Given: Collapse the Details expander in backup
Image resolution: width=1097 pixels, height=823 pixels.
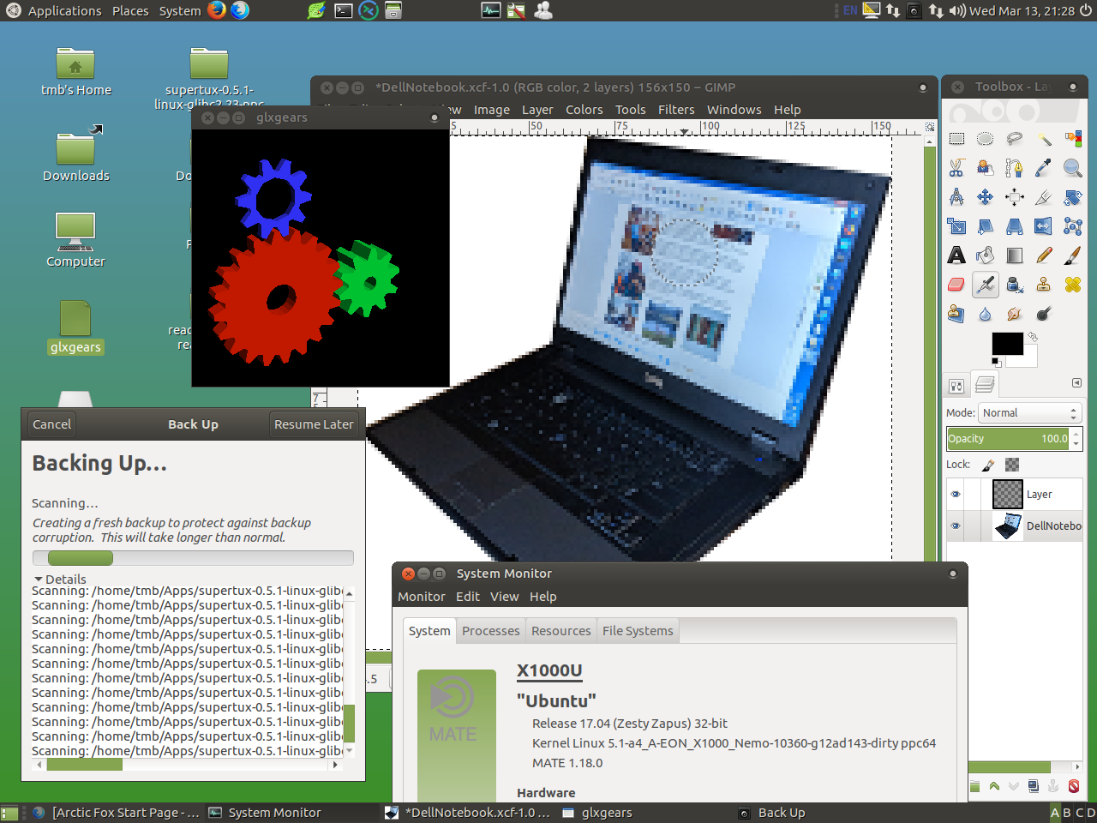Looking at the screenshot, I should [x=39, y=580].
